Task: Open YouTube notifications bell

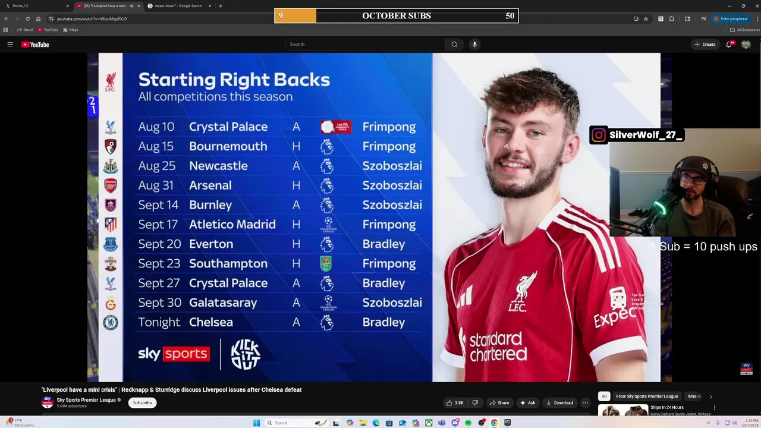Action: click(x=729, y=44)
